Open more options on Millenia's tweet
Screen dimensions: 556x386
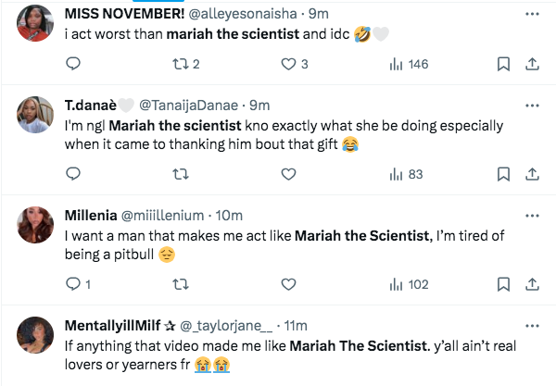(x=532, y=214)
